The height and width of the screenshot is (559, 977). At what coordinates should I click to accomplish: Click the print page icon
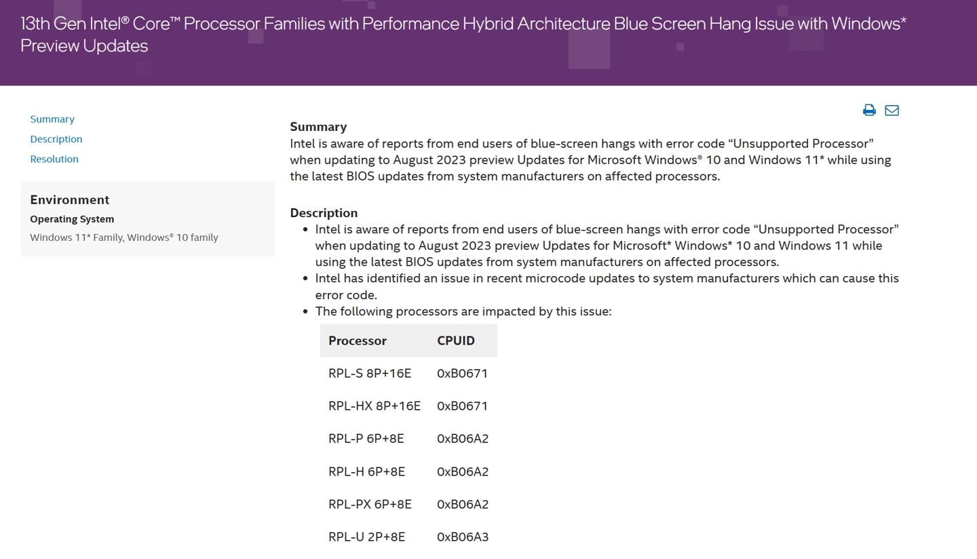(x=869, y=110)
